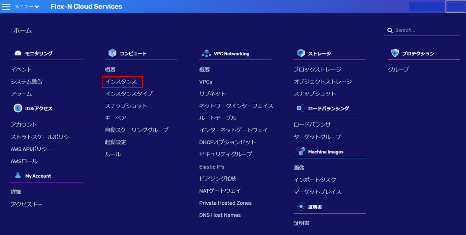This screenshot has width=466, height=235.
Task: Open キーペア
Action: point(116,118)
